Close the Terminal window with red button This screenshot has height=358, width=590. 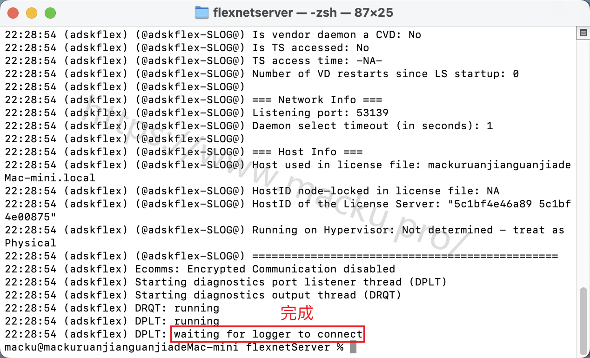coord(13,13)
